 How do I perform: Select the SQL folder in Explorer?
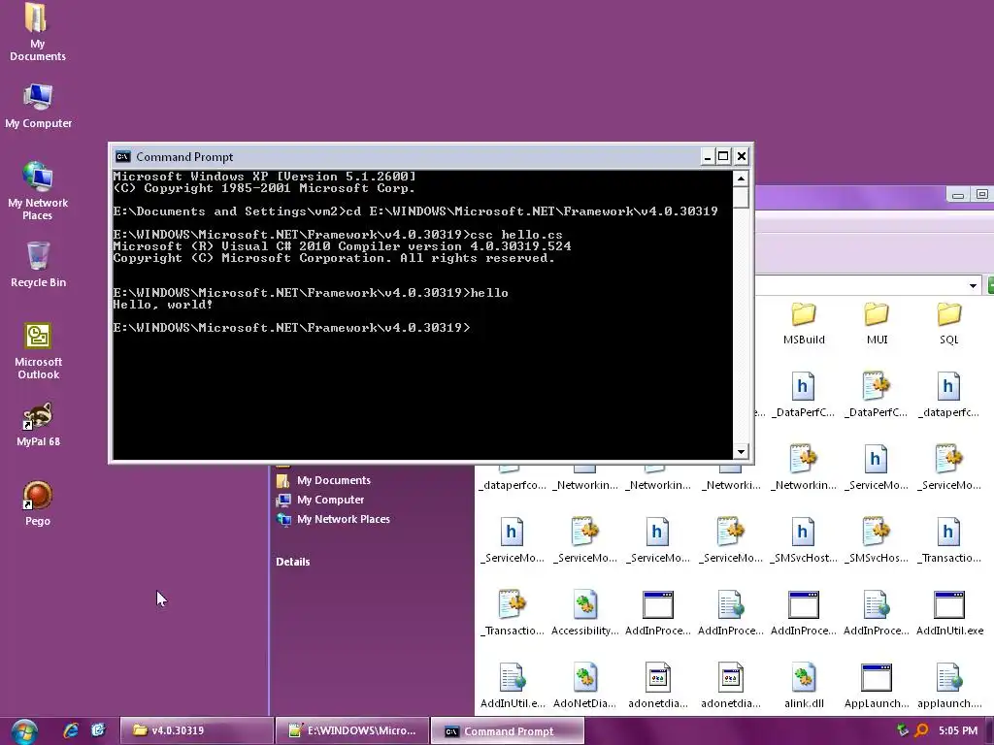(949, 324)
